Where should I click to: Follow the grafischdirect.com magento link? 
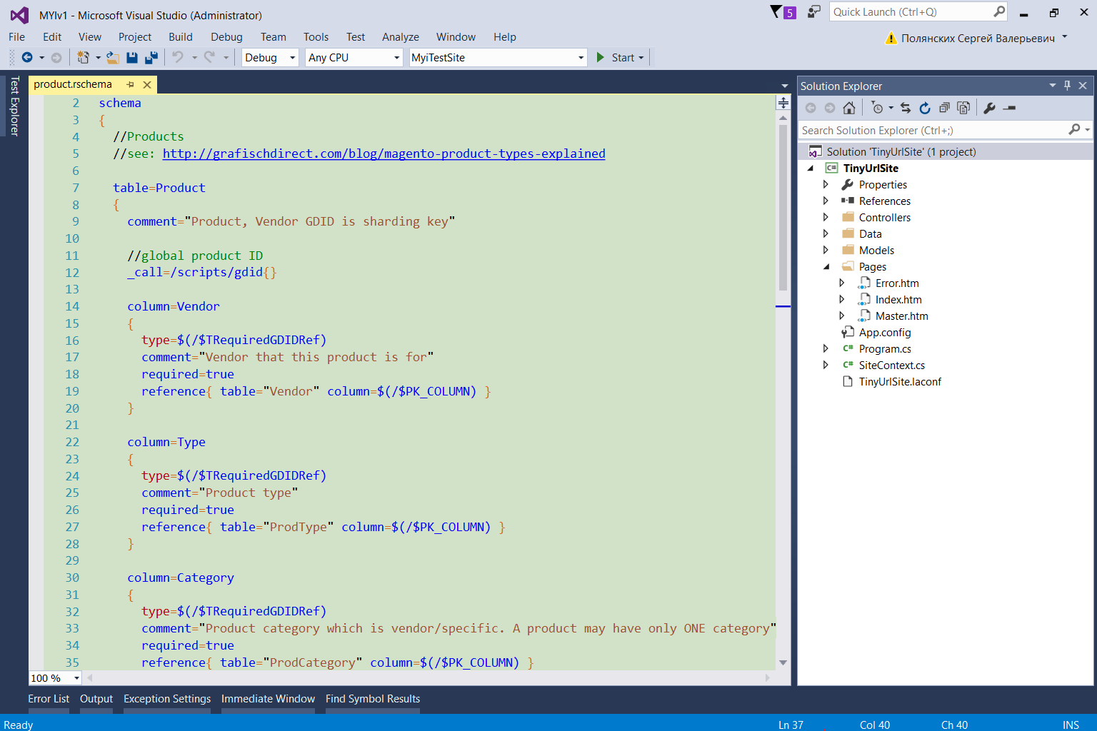[x=384, y=153]
